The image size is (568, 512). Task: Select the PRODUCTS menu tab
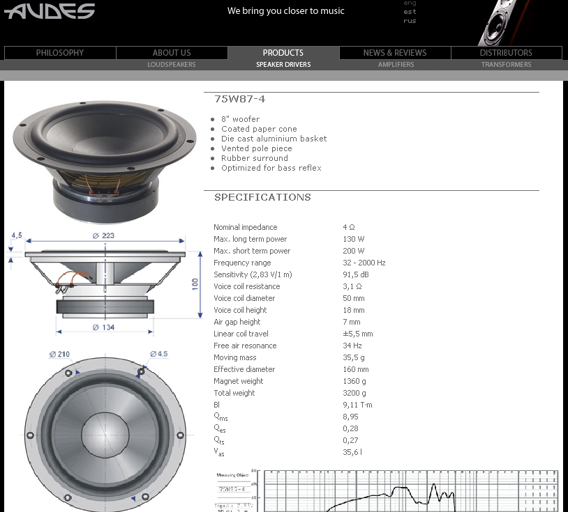tap(283, 53)
